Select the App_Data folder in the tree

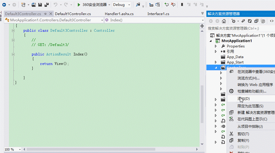click(x=235, y=57)
